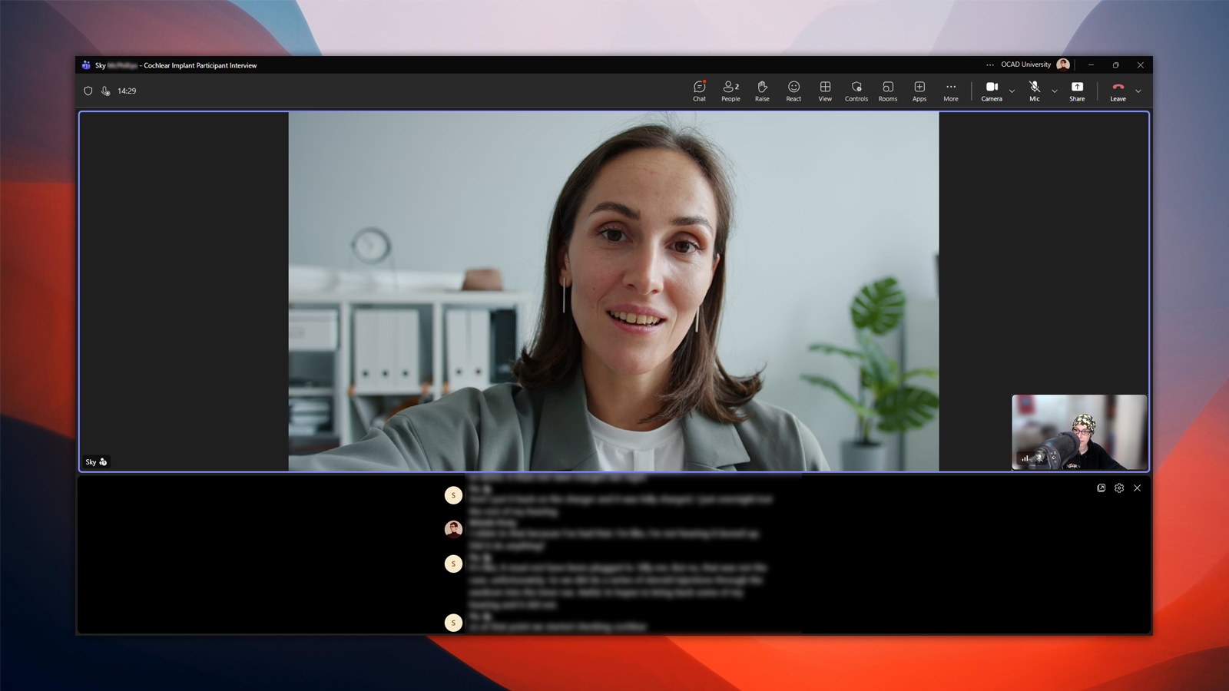Open the More actions menu

click(x=951, y=91)
